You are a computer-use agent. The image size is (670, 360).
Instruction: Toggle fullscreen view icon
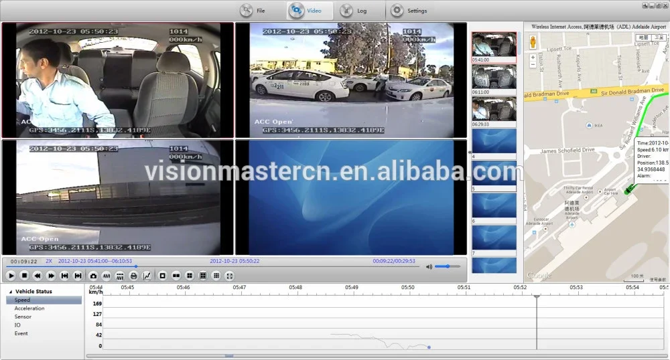point(230,275)
